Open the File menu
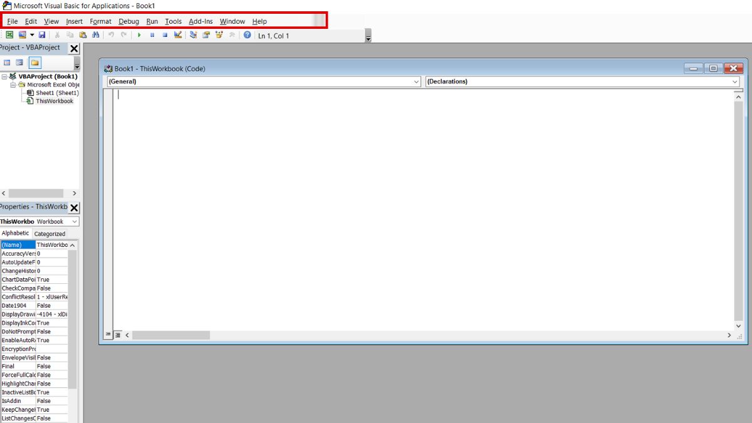The height and width of the screenshot is (423, 752). point(13,21)
